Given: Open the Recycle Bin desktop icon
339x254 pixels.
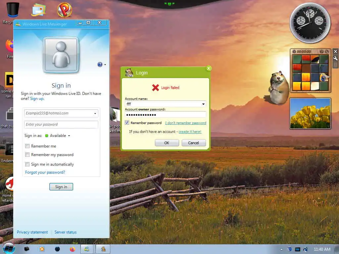Looking at the screenshot, I should [13, 10].
